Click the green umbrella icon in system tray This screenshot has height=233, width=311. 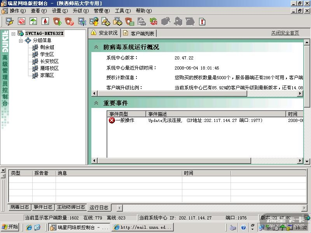pyautogui.click(x=282, y=228)
